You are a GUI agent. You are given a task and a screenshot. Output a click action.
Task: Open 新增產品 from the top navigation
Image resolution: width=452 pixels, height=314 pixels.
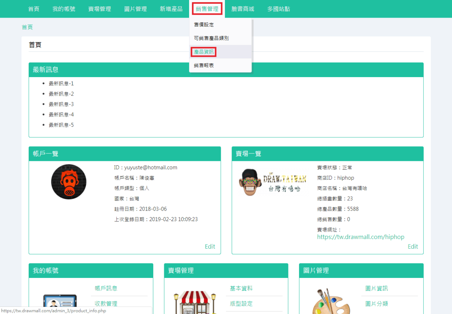[171, 9]
